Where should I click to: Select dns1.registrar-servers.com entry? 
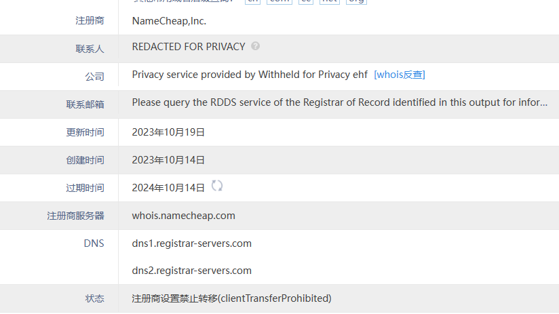pos(191,243)
